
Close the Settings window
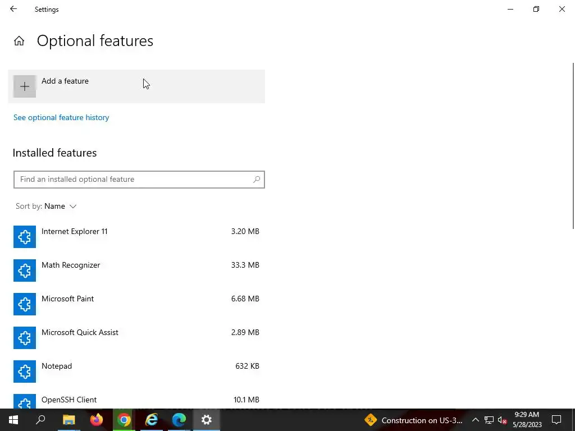pyautogui.click(x=562, y=9)
